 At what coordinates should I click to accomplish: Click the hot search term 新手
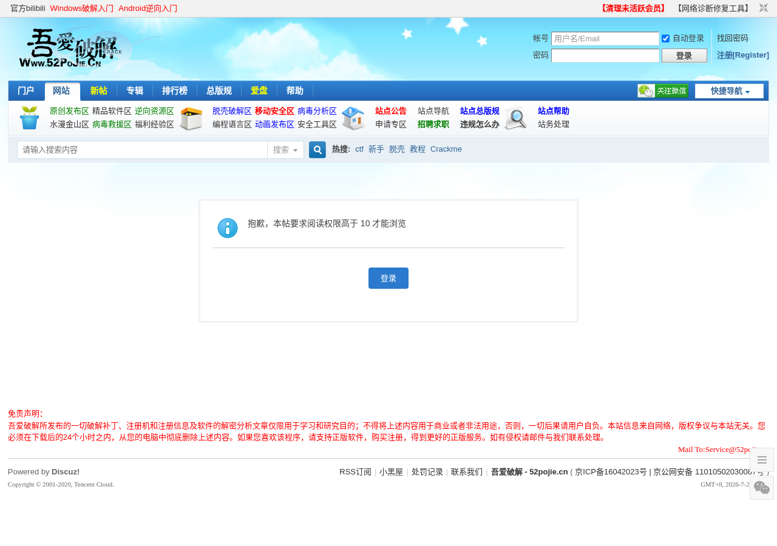pyautogui.click(x=376, y=149)
